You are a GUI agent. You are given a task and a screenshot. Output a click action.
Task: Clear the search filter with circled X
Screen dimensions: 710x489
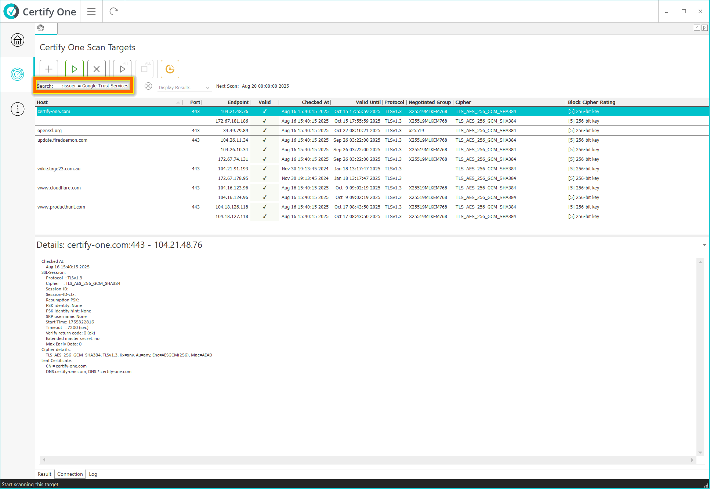148,86
